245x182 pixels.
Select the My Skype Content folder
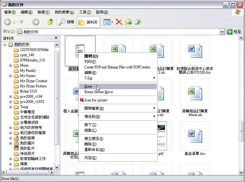31,81
